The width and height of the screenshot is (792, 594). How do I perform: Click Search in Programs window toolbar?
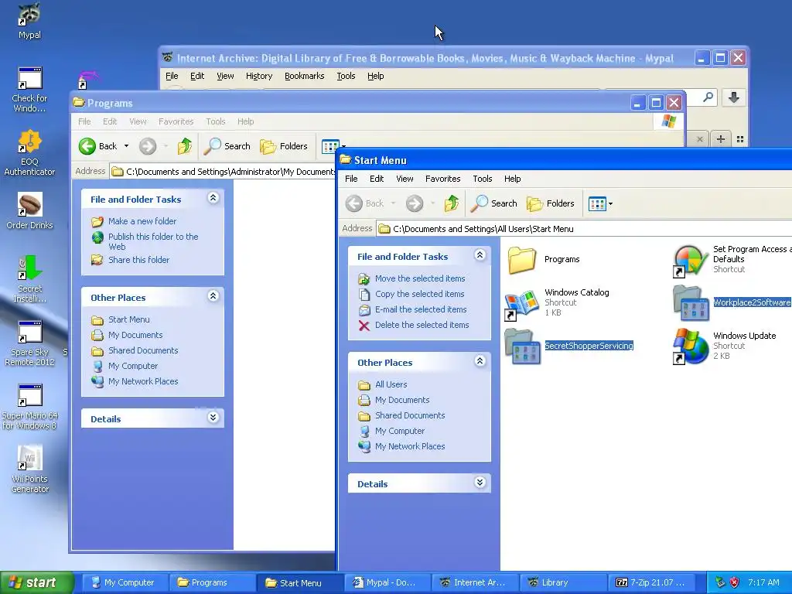click(227, 146)
